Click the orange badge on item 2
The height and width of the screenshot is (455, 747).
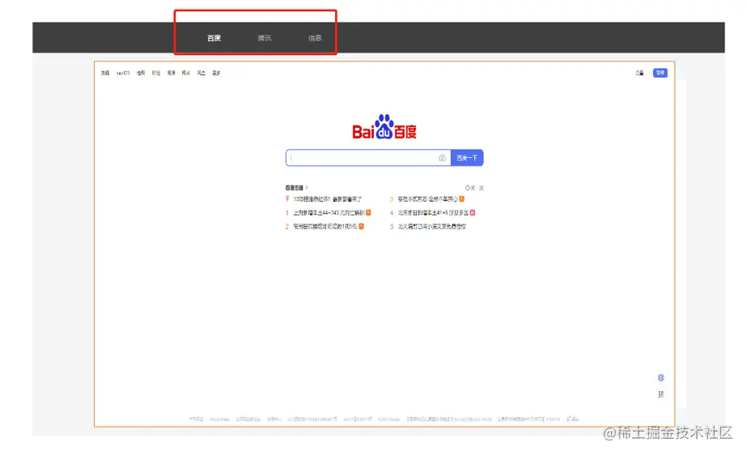361,227
